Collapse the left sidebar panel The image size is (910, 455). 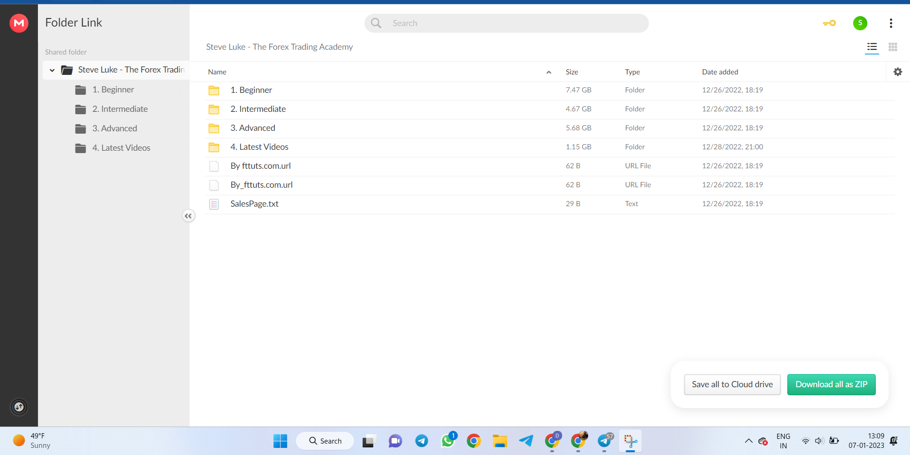point(188,216)
